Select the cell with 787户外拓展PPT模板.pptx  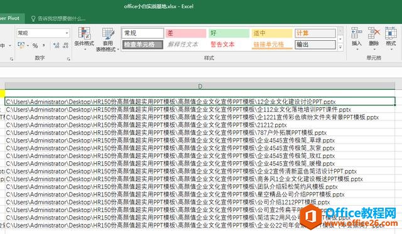(200, 132)
